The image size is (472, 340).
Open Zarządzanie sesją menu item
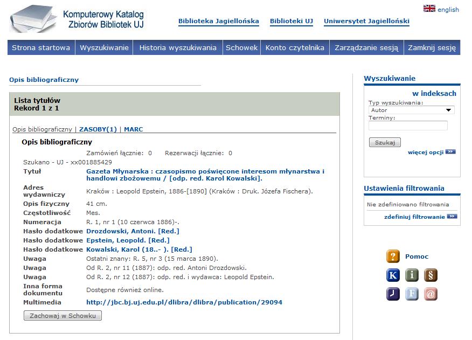point(366,47)
